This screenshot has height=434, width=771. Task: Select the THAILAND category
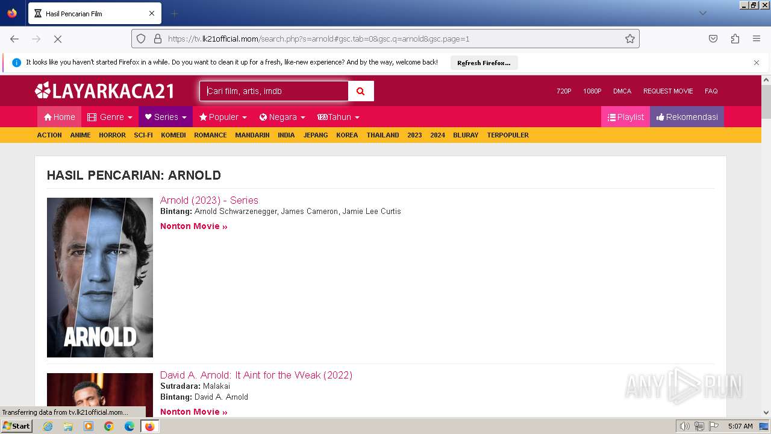click(x=383, y=135)
